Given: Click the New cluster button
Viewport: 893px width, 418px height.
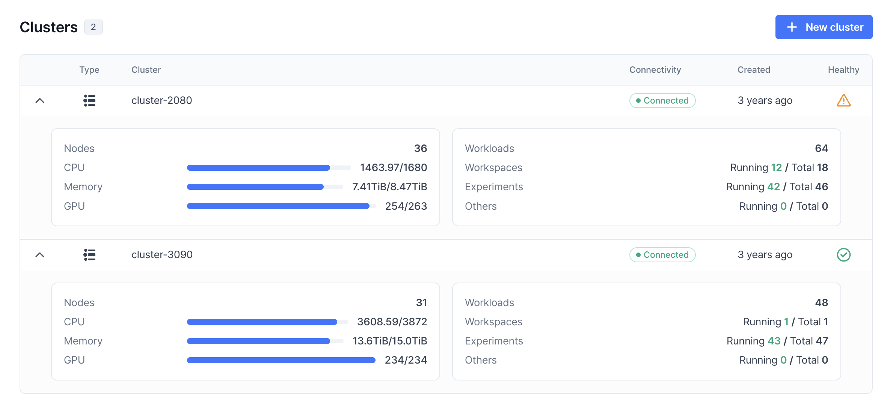Looking at the screenshot, I should (x=824, y=27).
